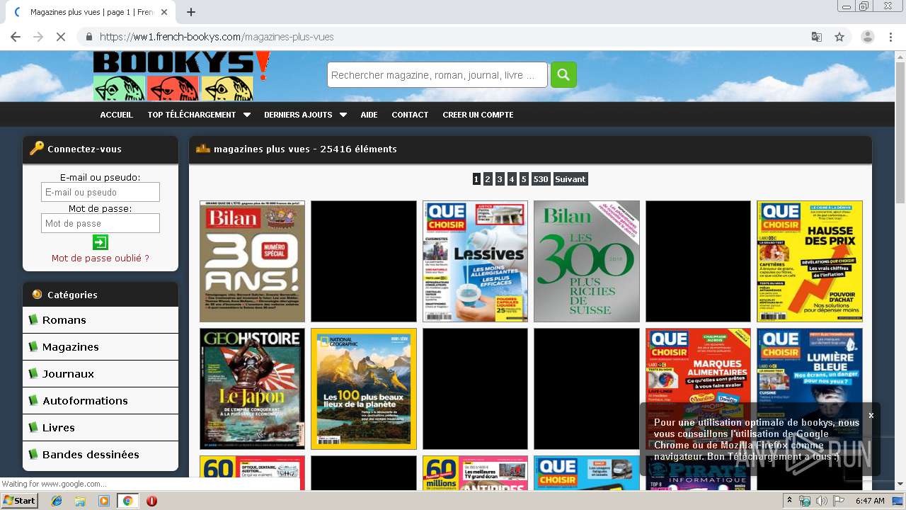Open the file explorer taskbar icon
Viewport: 906px width, 510px height.
click(x=80, y=501)
